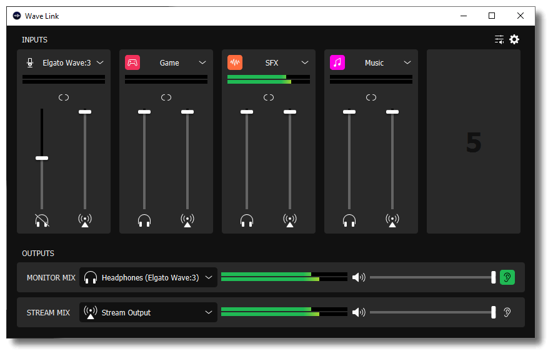The height and width of the screenshot is (351, 548).
Task: Click the pink Game controller icon
Action: (132, 62)
